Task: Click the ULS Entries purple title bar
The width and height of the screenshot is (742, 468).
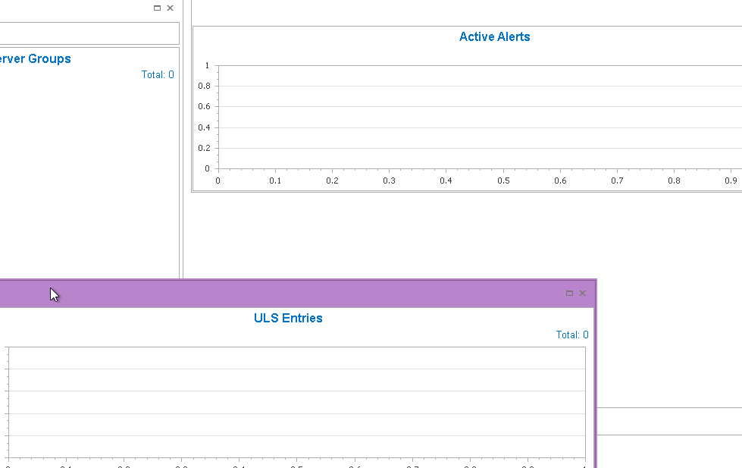Action: 297,294
